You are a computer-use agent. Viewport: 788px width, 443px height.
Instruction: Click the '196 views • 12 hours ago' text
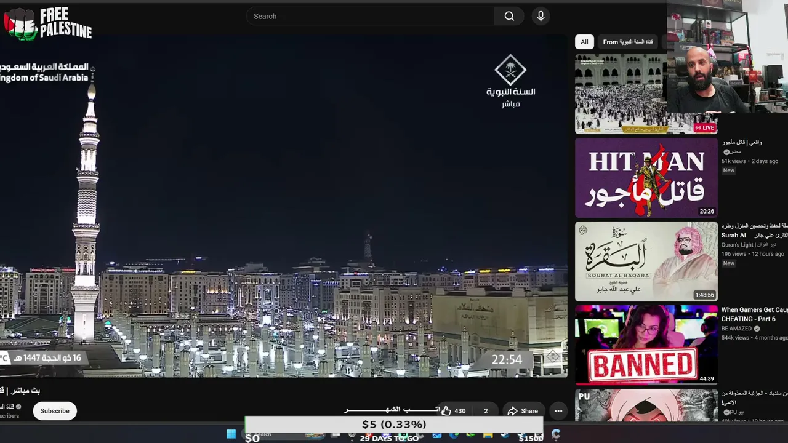coord(753,254)
